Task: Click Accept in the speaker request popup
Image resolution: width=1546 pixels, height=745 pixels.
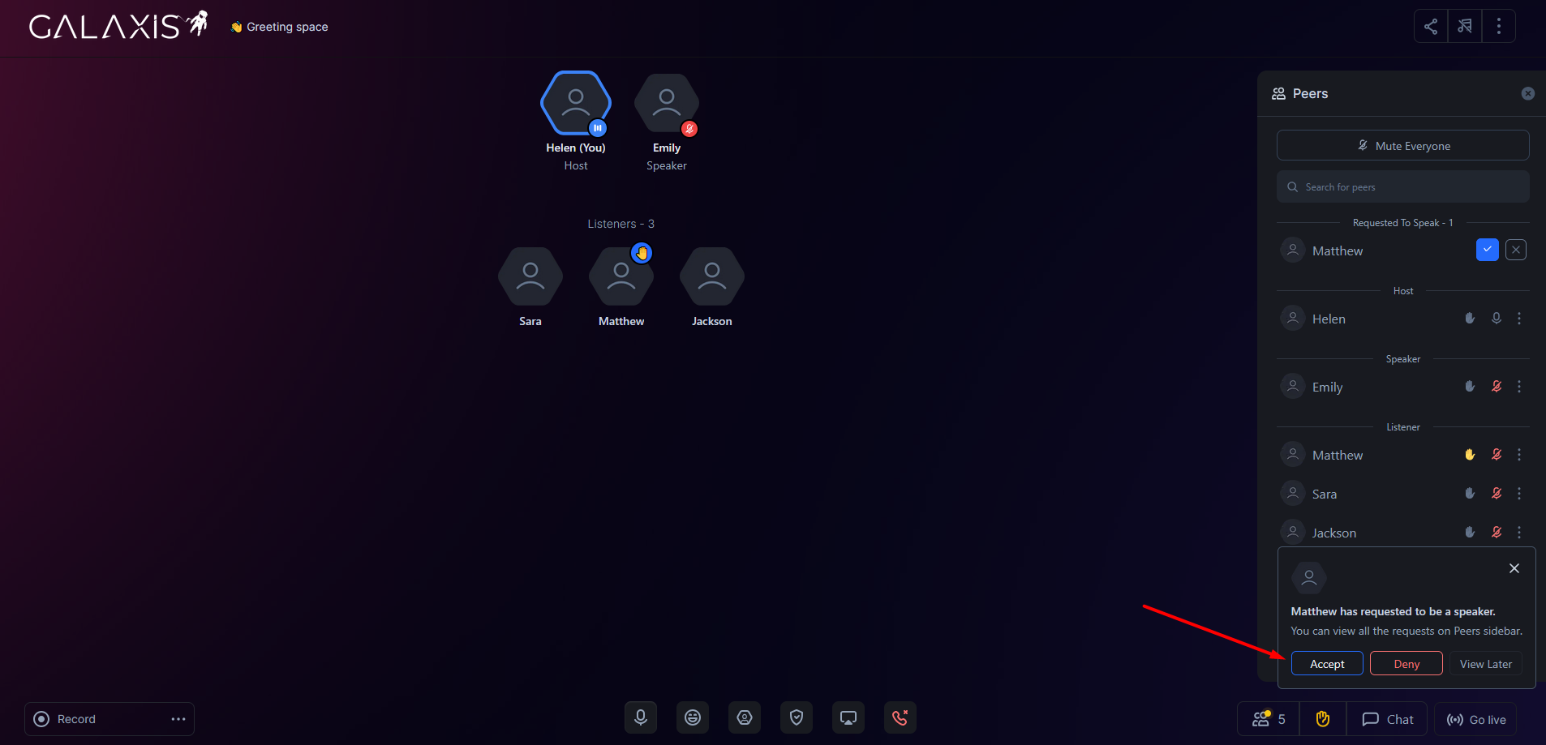Action: 1327,663
